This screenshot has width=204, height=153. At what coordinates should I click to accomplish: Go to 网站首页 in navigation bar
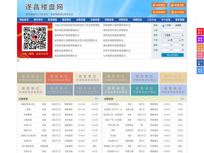point(24,20)
